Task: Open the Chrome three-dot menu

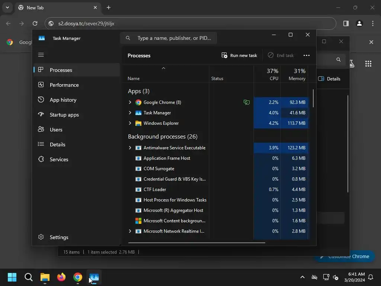Action: (373, 23)
